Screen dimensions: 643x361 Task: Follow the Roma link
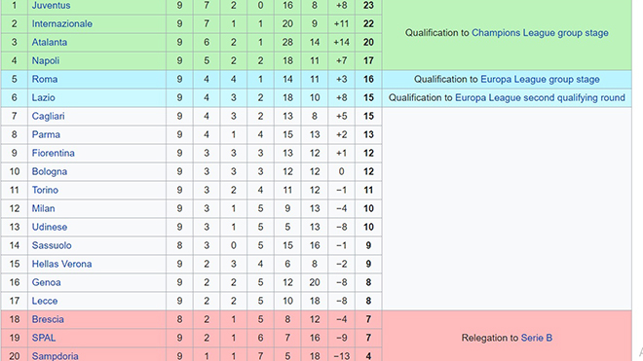pyautogui.click(x=44, y=79)
